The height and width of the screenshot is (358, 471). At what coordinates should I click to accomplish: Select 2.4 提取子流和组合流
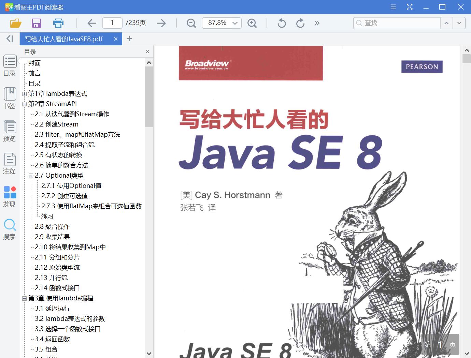click(65, 145)
